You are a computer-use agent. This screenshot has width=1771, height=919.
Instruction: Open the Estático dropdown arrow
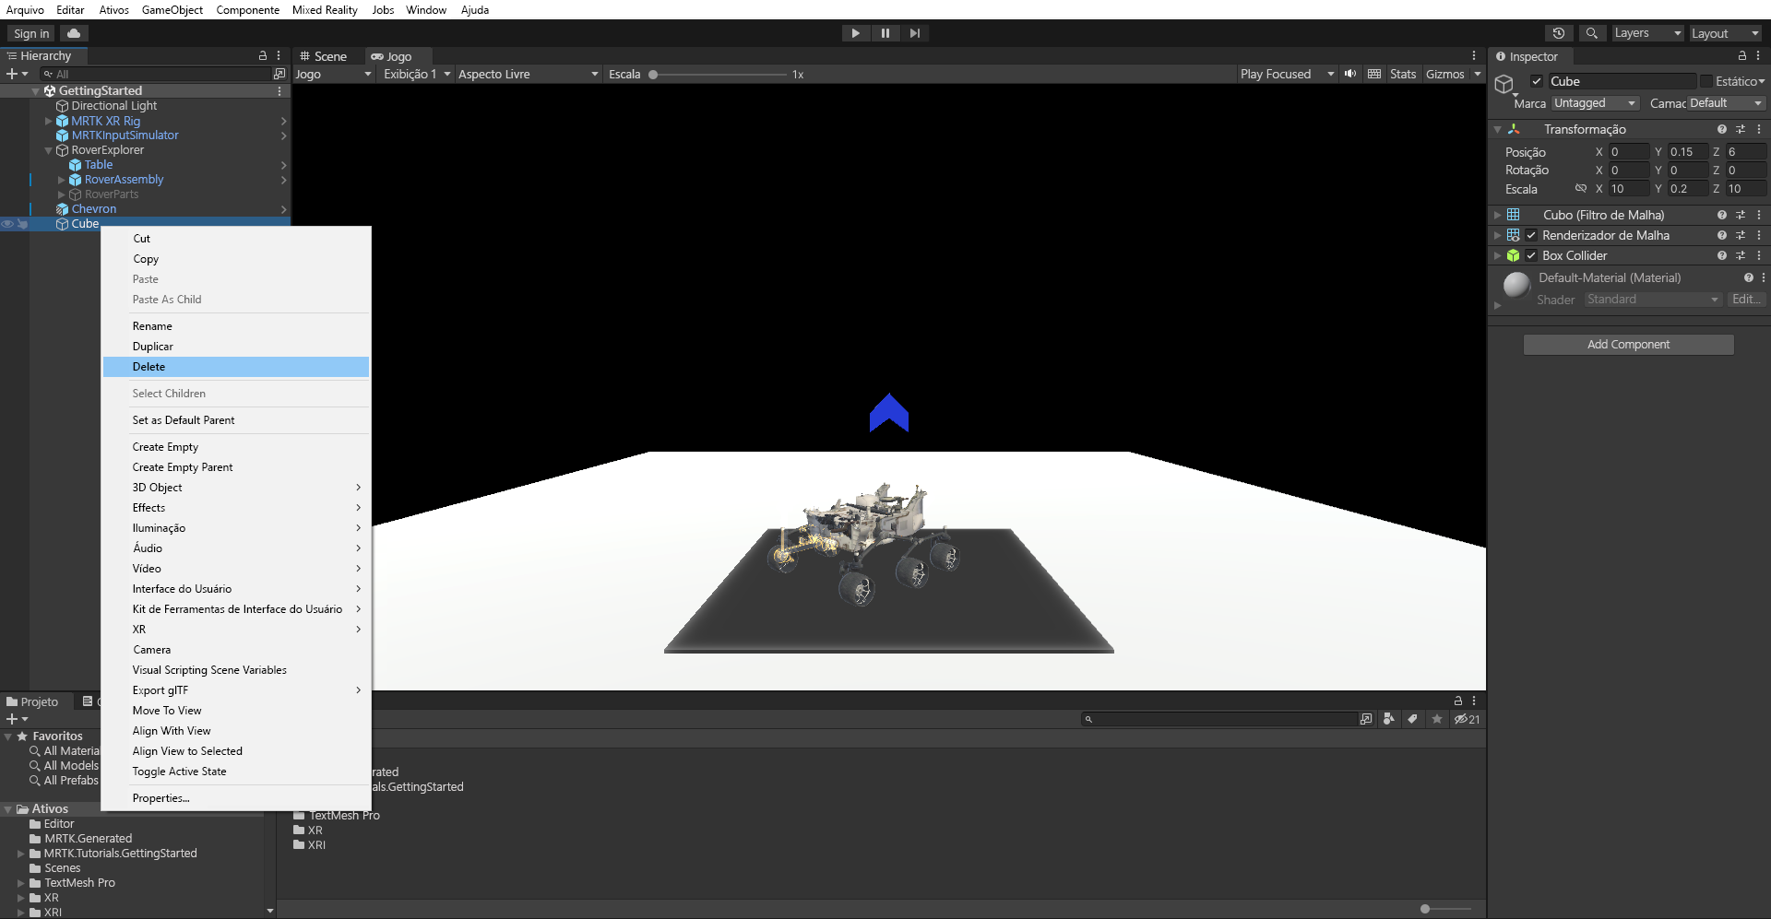click(x=1762, y=81)
